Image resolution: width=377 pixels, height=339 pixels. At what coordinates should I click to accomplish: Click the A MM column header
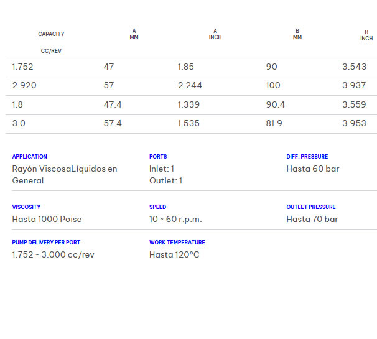pos(134,34)
